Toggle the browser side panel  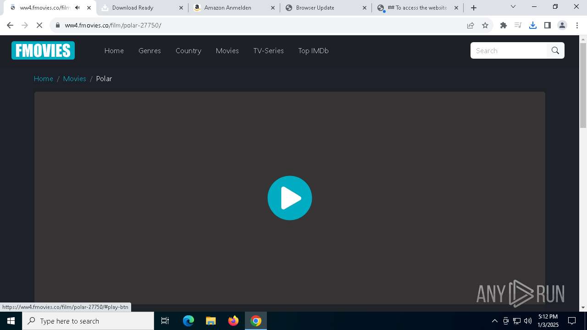point(548,25)
